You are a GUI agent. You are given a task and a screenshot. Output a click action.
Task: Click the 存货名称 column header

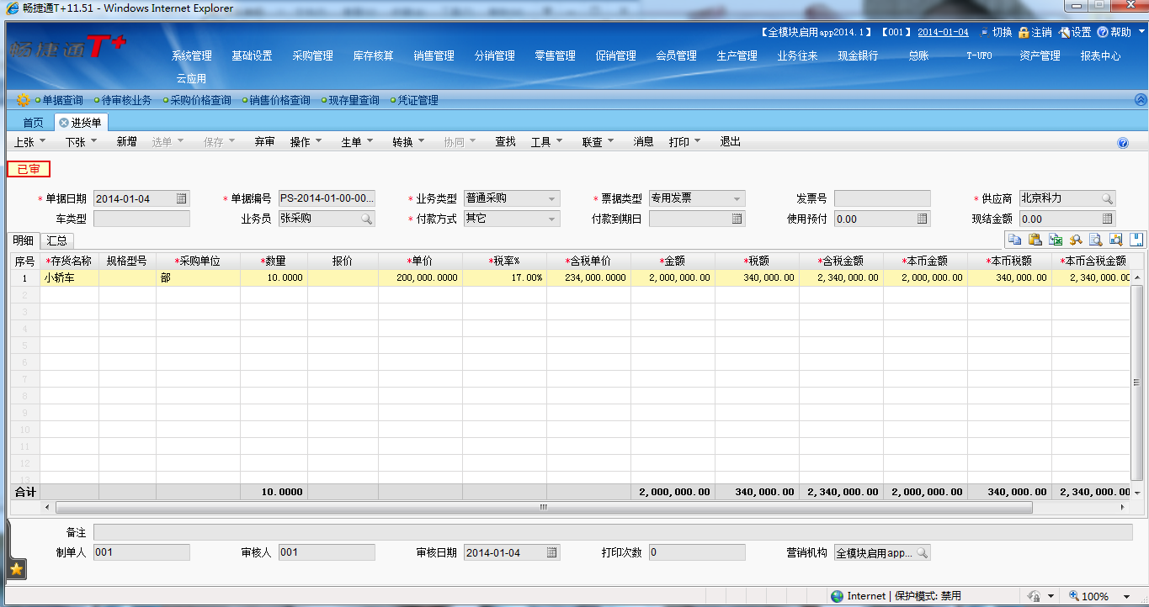pos(69,261)
